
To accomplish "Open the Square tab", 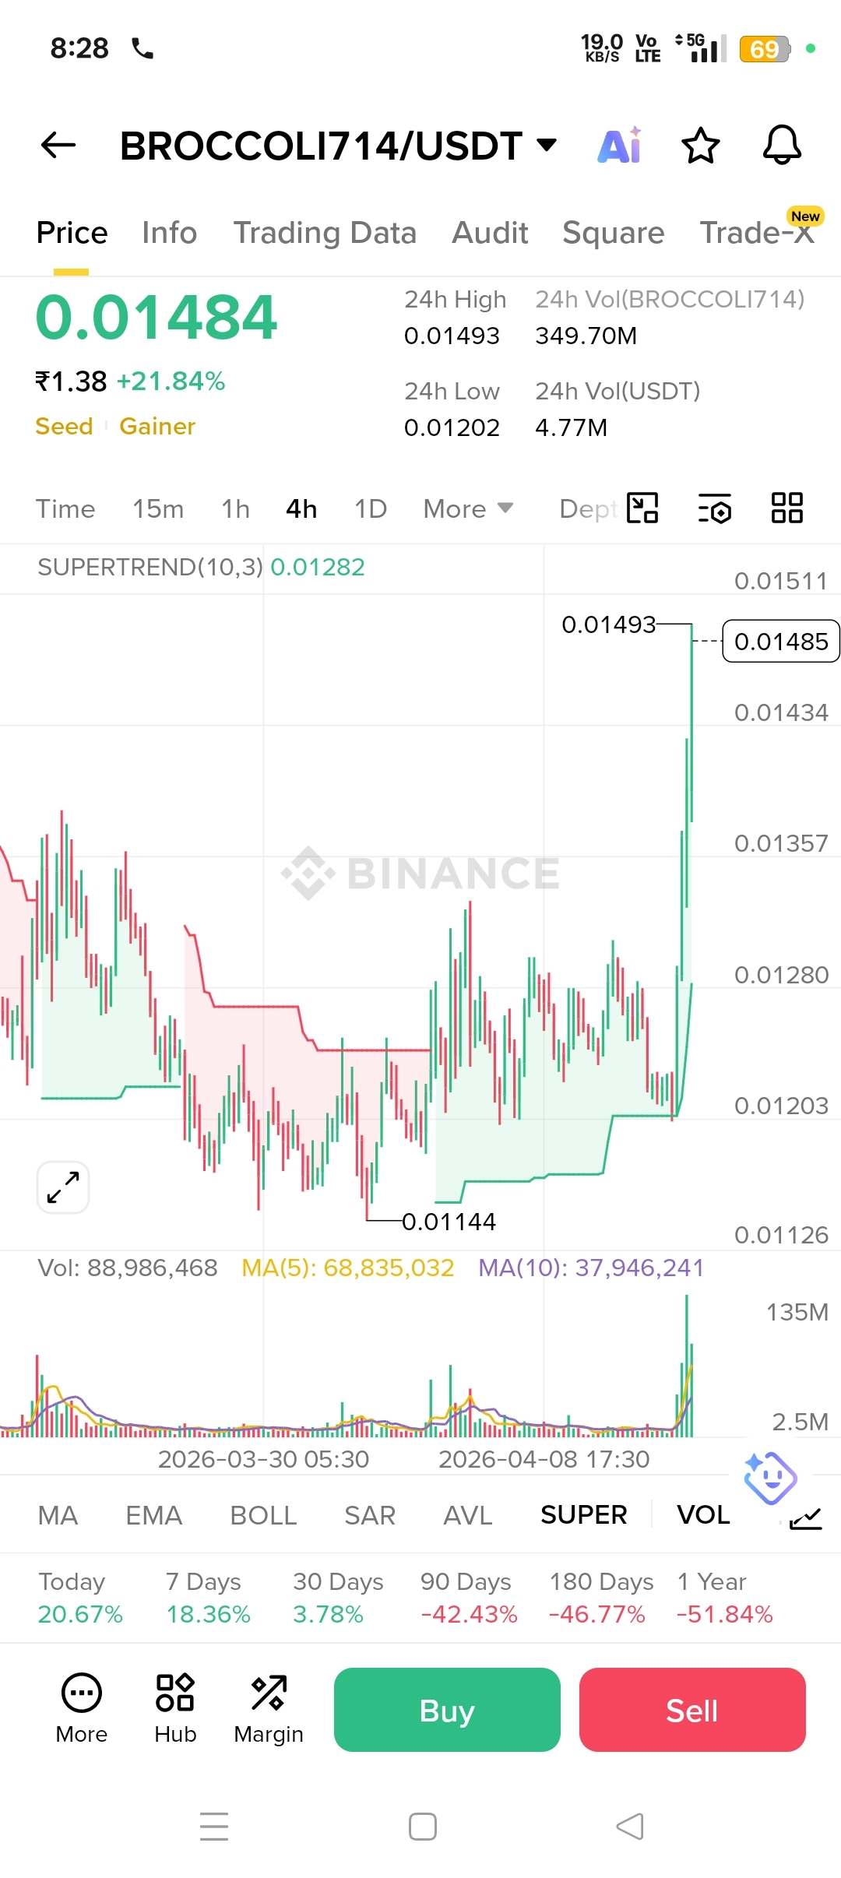I will point(614,233).
